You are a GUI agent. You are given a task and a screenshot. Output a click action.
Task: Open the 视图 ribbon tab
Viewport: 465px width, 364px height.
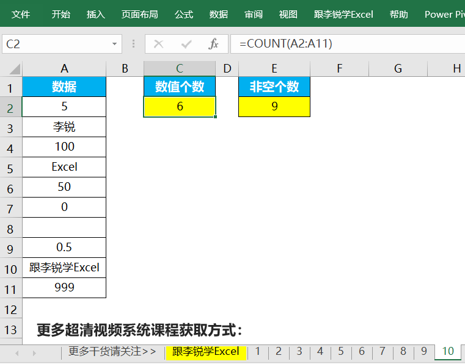coord(288,14)
